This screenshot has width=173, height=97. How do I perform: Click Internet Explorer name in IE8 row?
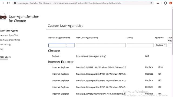click(60, 87)
